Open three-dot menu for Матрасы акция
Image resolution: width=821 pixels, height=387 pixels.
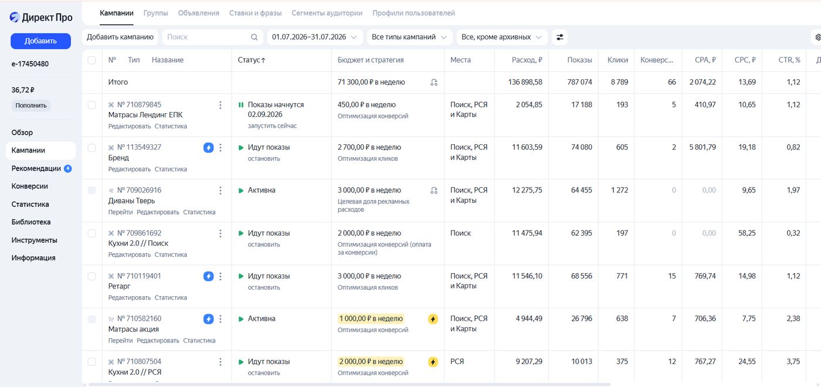[x=220, y=319]
